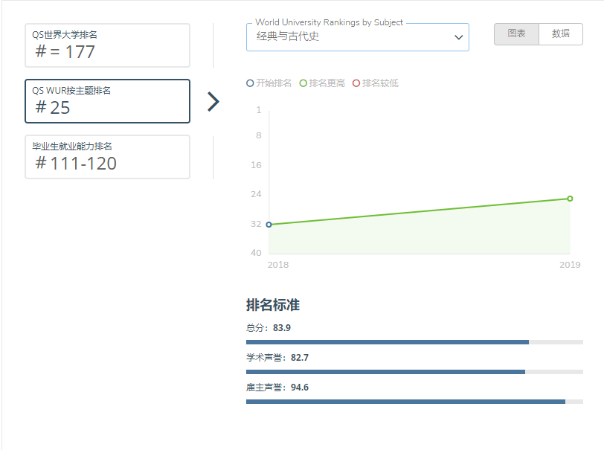Click the right chevron arrow icon
The image size is (604, 450).
coord(213,102)
